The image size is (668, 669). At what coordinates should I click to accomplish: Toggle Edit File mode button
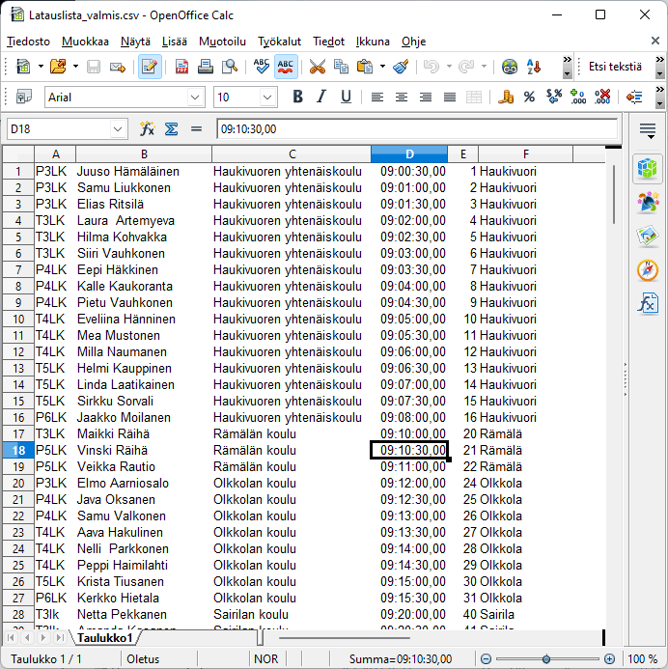[150, 67]
